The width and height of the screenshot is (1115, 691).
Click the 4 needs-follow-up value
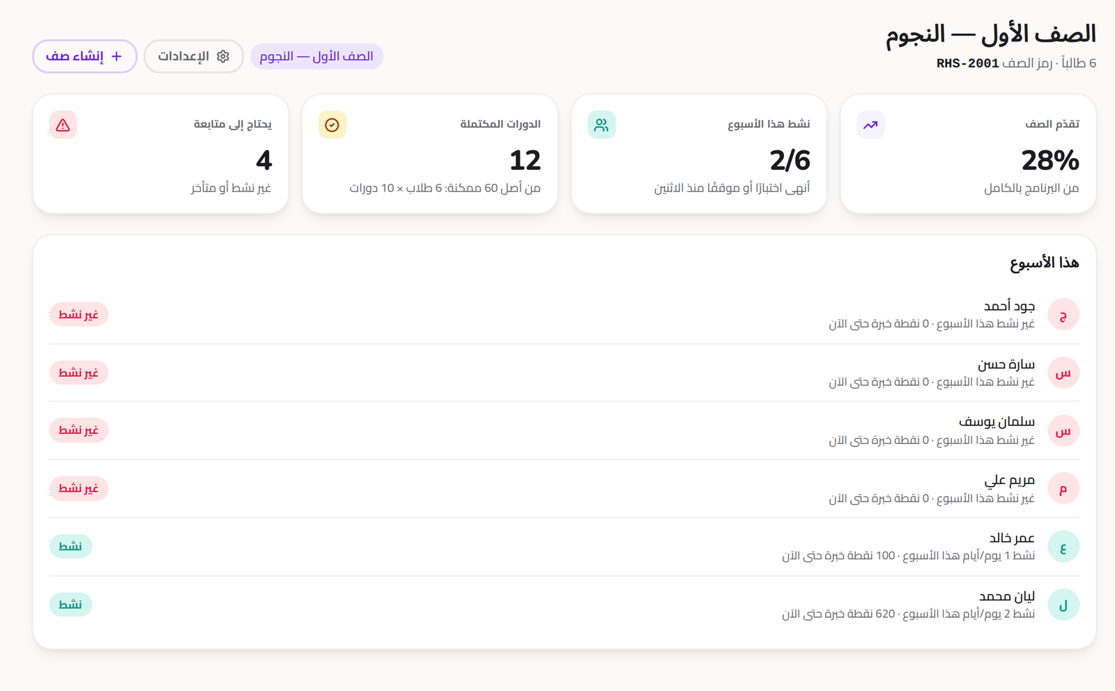(x=264, y=161)
